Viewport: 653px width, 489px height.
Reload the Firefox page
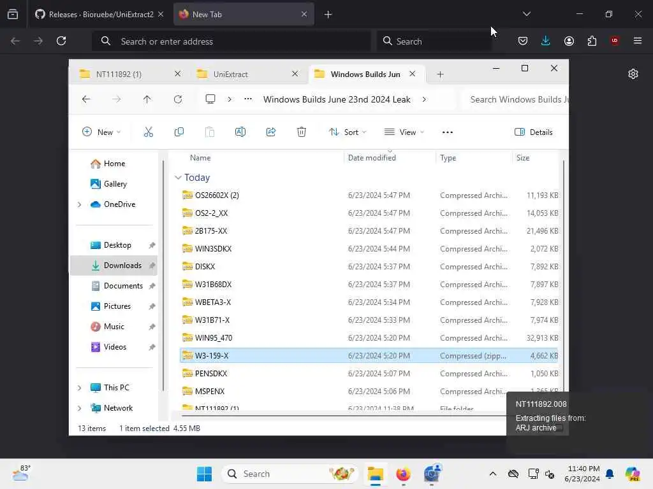click(61, 41)
